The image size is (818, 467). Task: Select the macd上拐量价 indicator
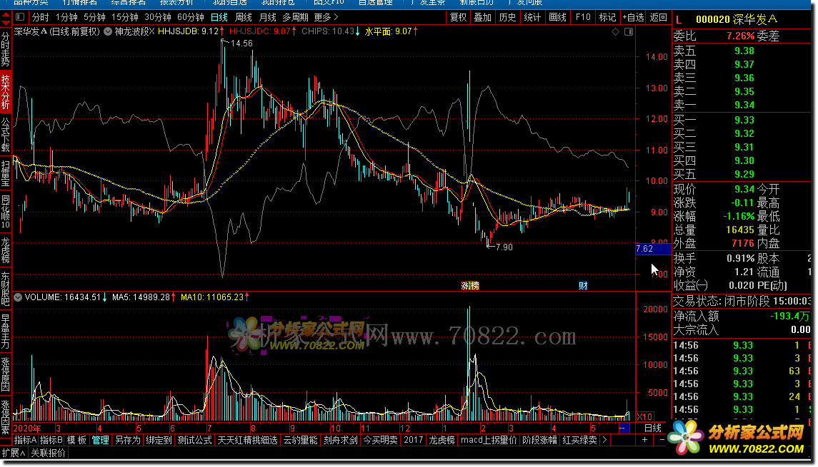pyautogui.click(x=489, y=440)
